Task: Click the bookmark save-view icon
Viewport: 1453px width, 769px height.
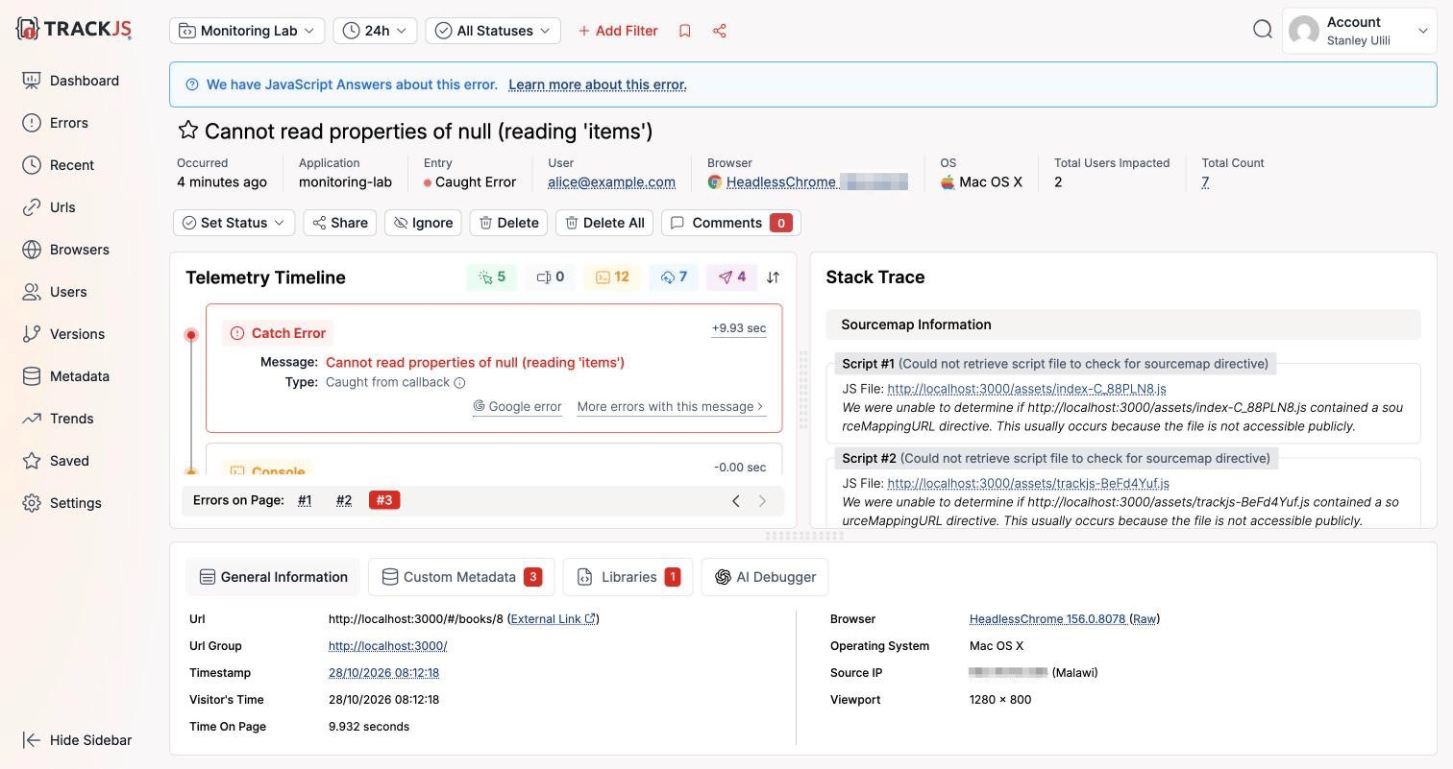Action: [x=685, y=31]
